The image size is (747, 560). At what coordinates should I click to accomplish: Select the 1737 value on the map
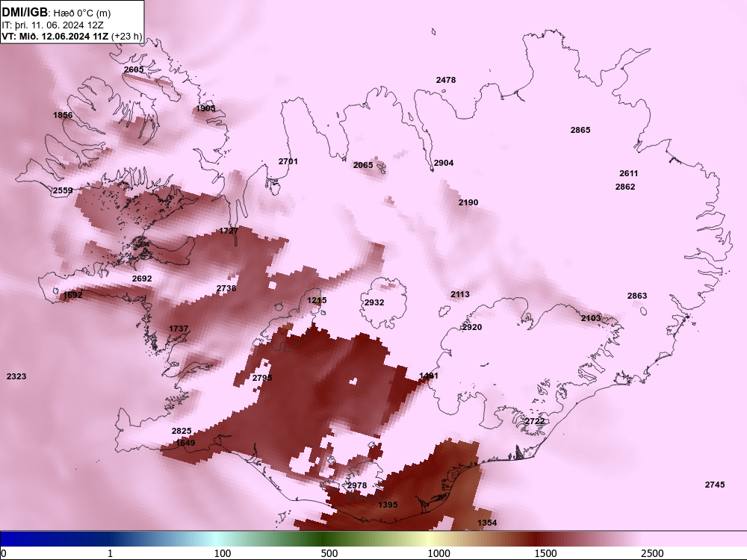(x=179, y=329)
